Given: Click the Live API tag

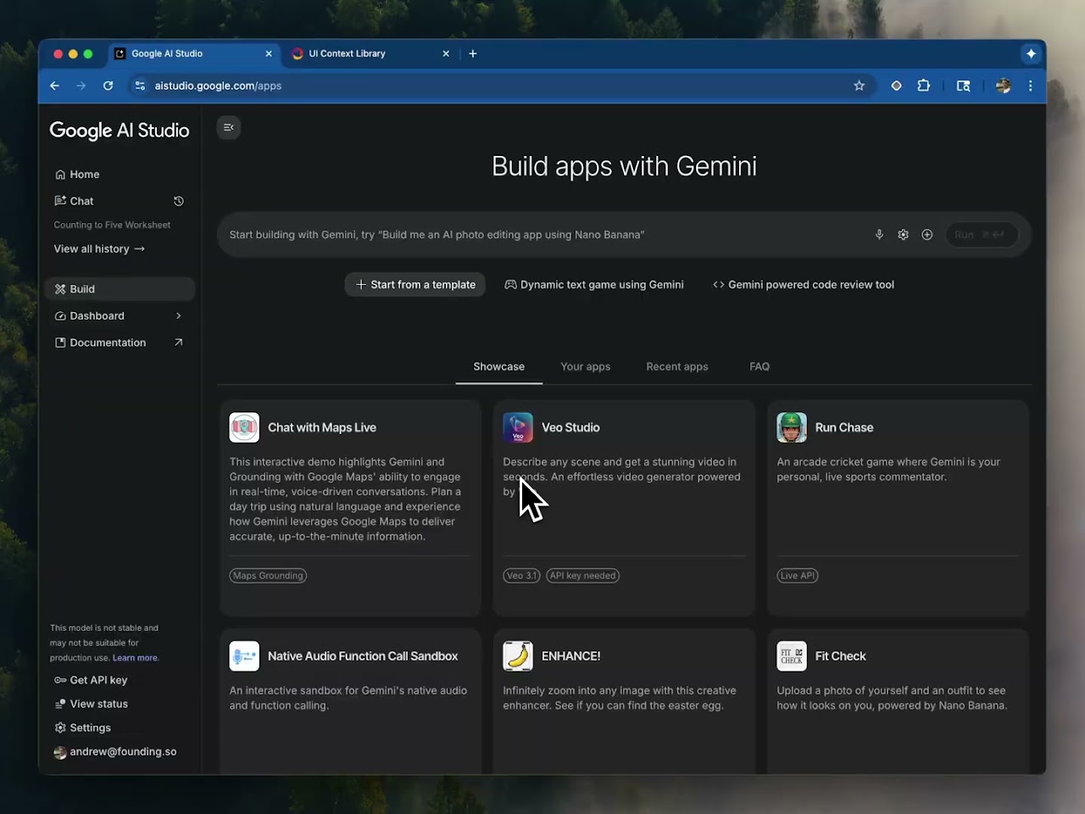Looking at the screenshot, I should (x=798, y=576).
